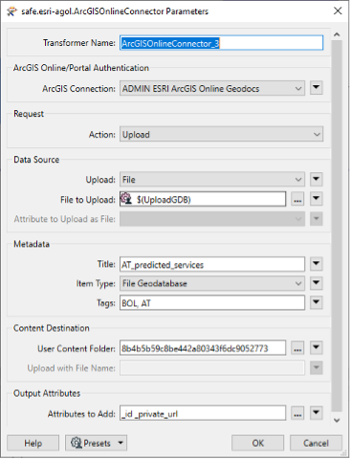
Task: Edit the Attributes to Add field
Action: [x=203, y=413]
